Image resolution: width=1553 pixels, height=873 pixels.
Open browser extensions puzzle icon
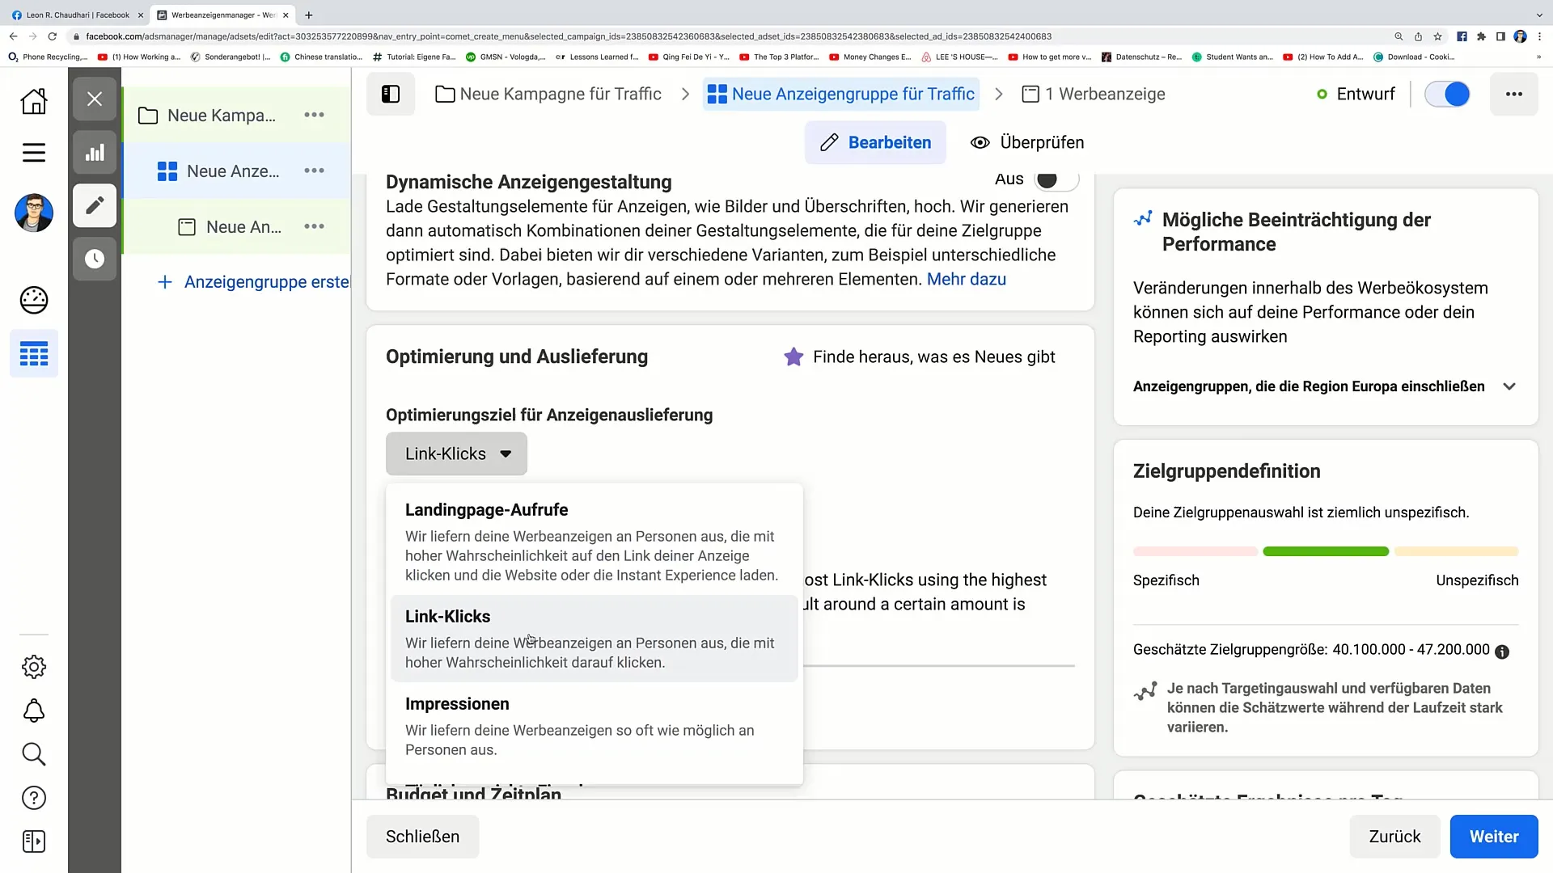(1481, 36)
